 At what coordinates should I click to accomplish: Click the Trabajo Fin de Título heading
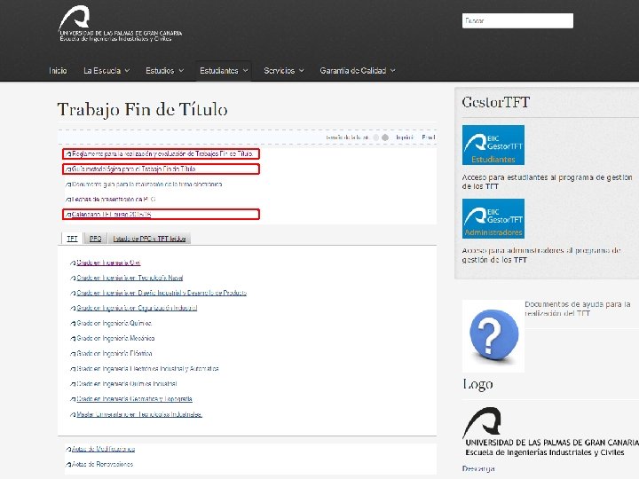click(142, 109)
